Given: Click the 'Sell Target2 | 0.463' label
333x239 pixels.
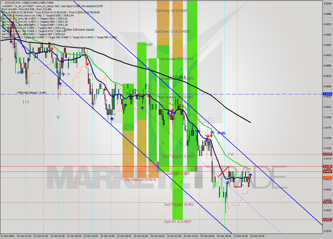Looking at the screenshot, I should 179,204.
